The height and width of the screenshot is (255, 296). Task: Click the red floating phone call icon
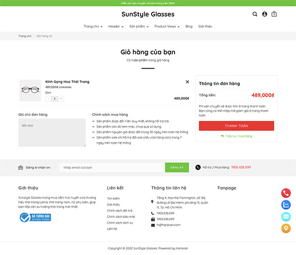[x=286, y=193]
